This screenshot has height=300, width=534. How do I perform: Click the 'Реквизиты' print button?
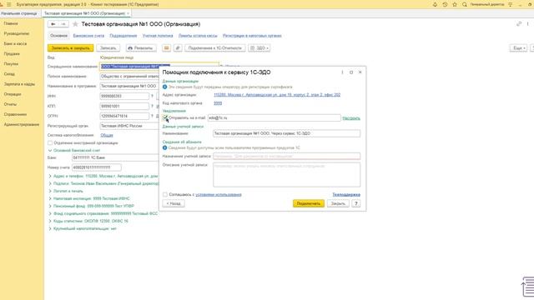pyautogui.click(x=141, y=48)
